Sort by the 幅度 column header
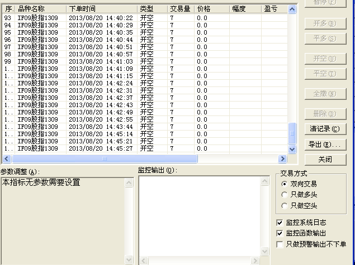The height and width of the screenshot is (265, 355). pyautogui.click(x=245, y=9)
